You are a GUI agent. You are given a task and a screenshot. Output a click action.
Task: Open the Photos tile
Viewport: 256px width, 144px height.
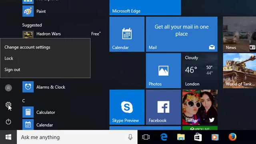tap(164, 71)
